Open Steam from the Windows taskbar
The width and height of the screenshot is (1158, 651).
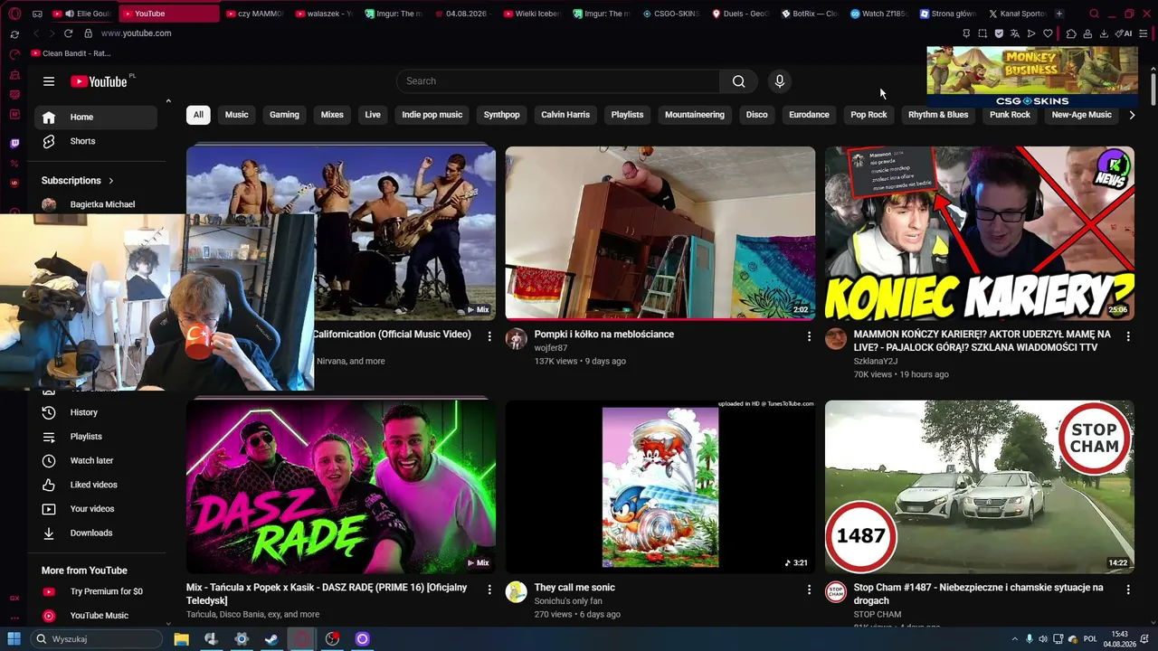[271, 639]
